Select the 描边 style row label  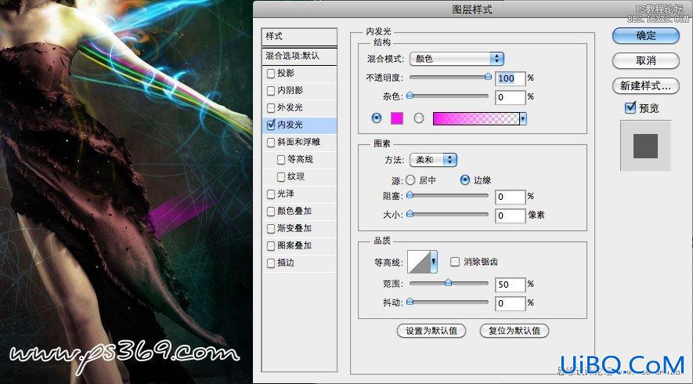tap(286, 263)
